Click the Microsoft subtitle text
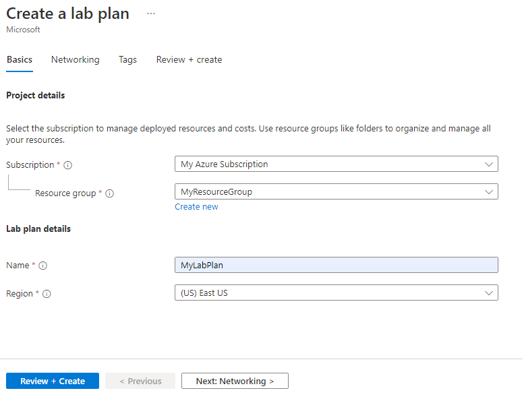Viewport: 524px width, 399px height. point(23,30)
